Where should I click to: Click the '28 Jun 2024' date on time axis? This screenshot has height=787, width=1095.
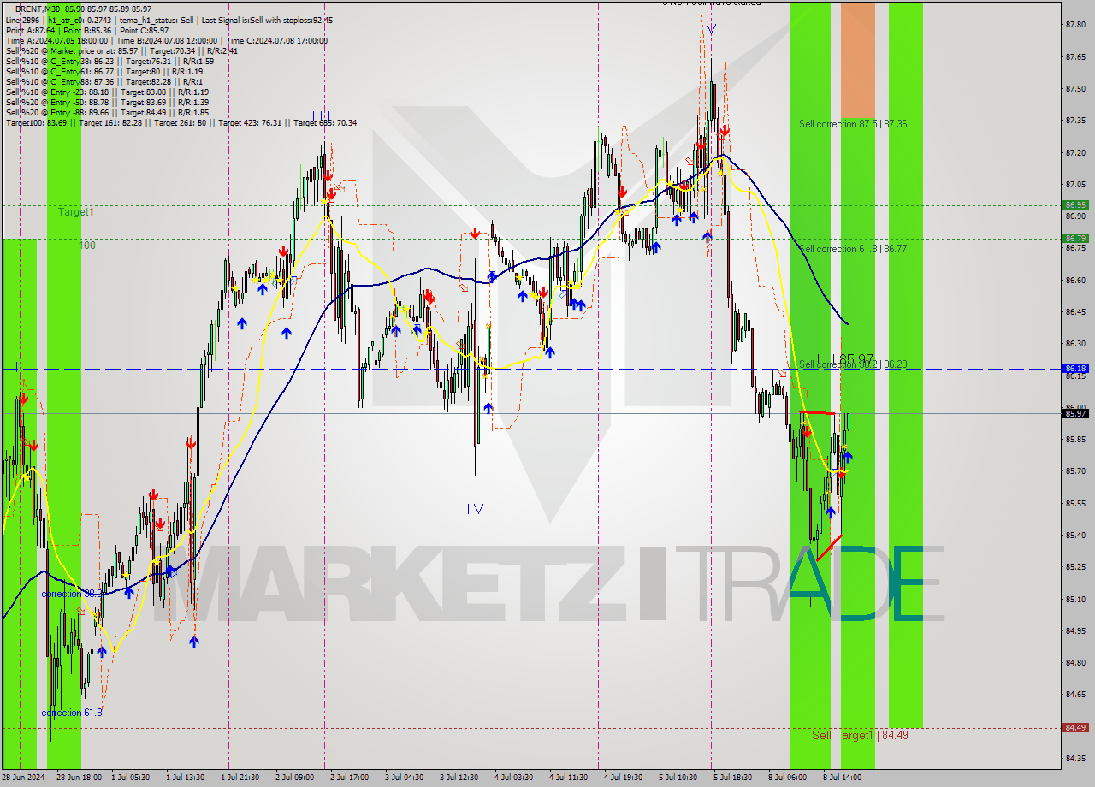[23, 778]
